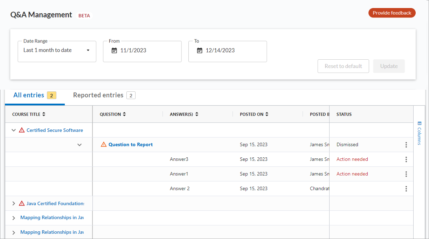Sort by Question column arrows
Viewport: 429px width, 239px height.
pos(124,114)
